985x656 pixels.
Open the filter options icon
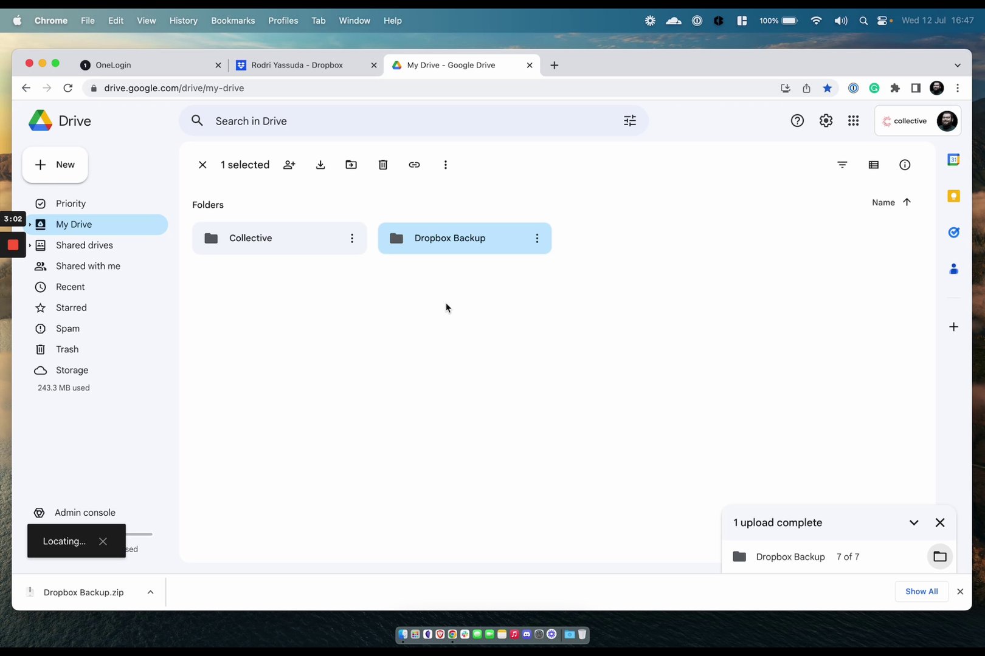(x=842, y=165)
